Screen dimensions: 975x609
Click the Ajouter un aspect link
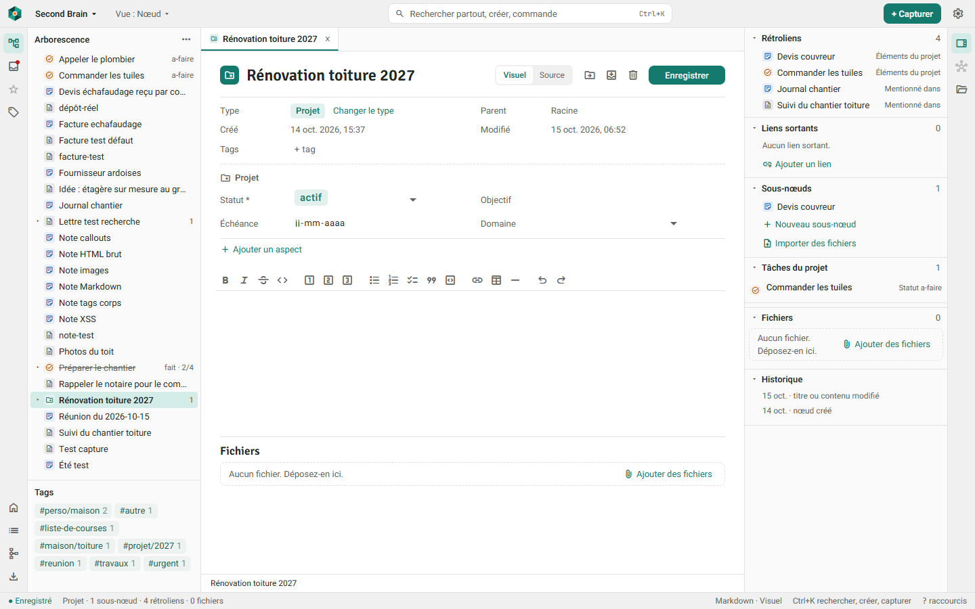[x=261, y=250]
